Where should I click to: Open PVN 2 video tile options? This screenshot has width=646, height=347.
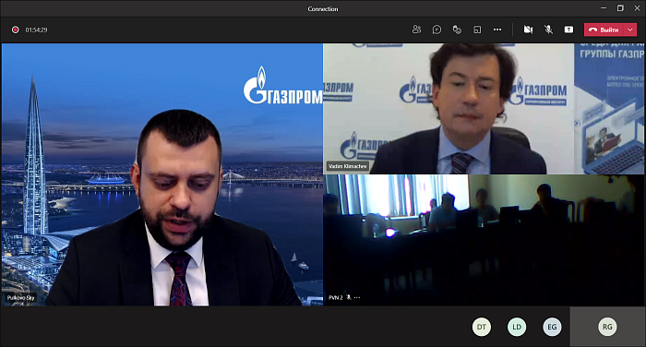coord(357,297)
